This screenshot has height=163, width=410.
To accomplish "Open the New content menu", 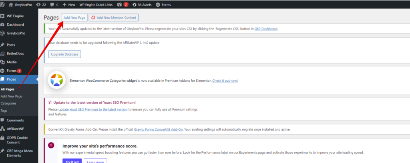I will (x=69, y=5).
